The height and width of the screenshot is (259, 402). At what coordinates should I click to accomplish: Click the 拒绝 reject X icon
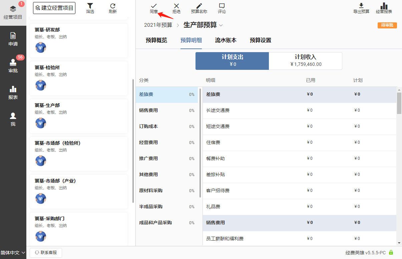pos(176,6)
